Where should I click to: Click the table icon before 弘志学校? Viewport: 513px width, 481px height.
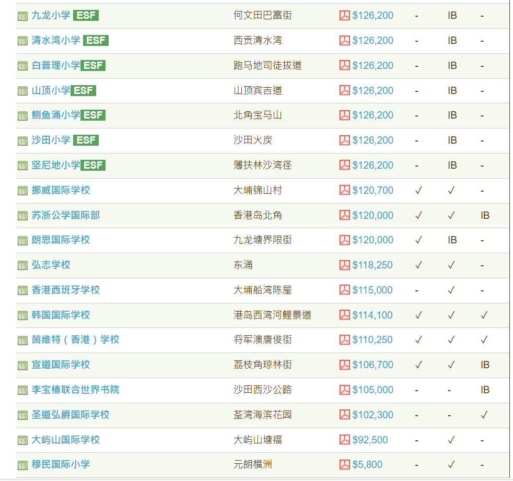click(x=22, y=266)
